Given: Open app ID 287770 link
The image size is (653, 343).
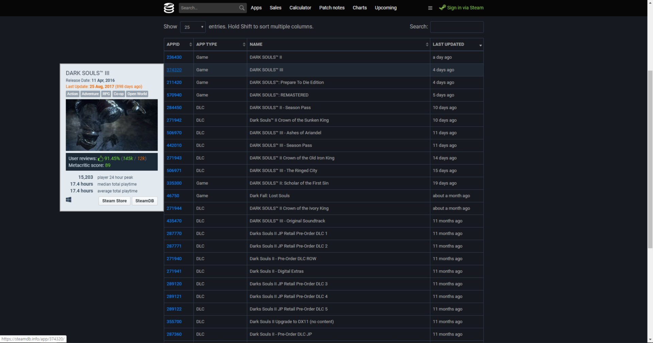Looking at the screenshot, I should [174, 233].
